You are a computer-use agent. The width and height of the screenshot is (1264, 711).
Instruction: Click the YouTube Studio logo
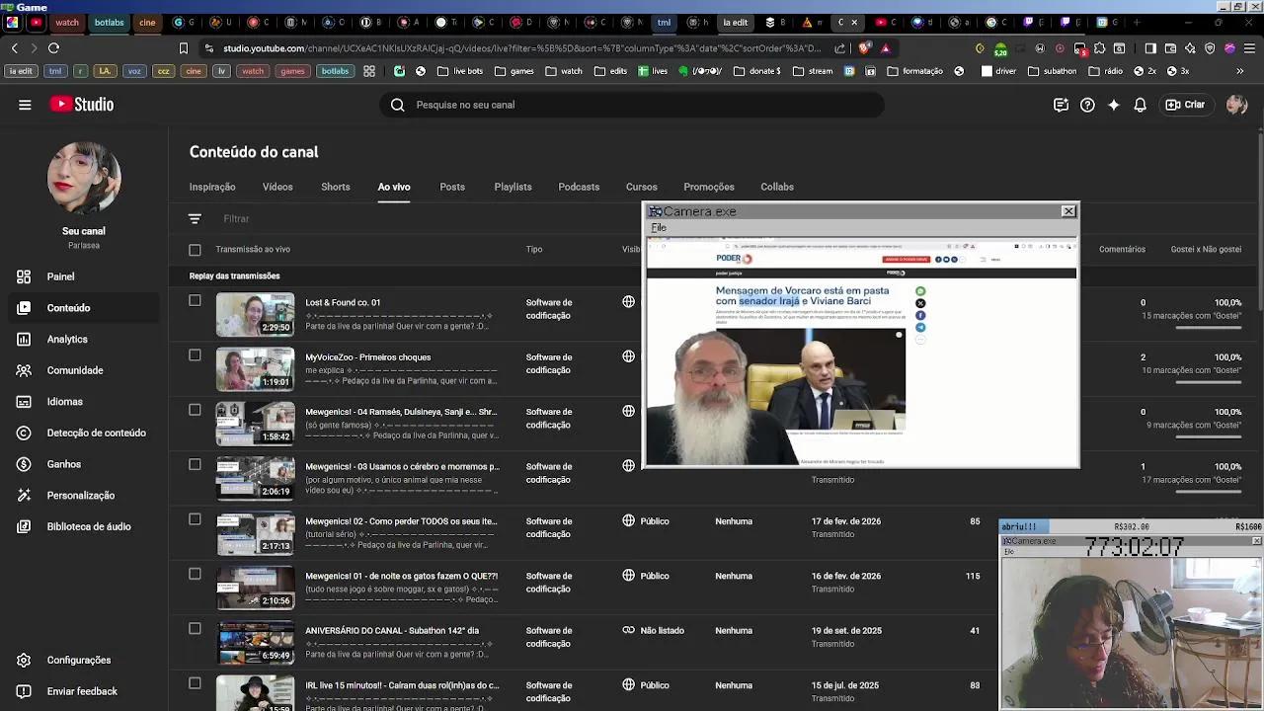(82, 105)
